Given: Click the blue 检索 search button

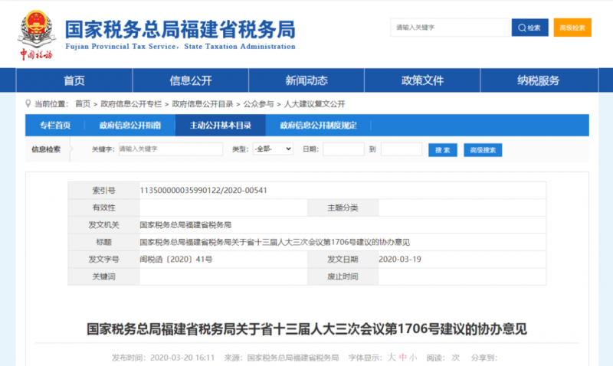Looking at the screenshot, I should 530,28.
